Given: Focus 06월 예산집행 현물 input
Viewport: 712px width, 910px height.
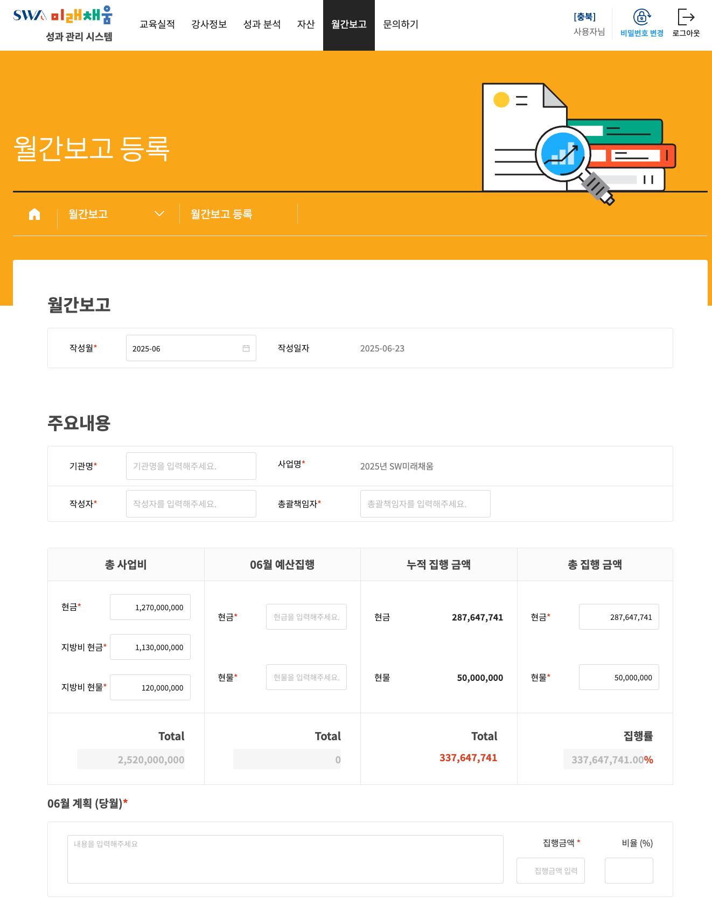Looking at the screenshot, I should [306, 677].
